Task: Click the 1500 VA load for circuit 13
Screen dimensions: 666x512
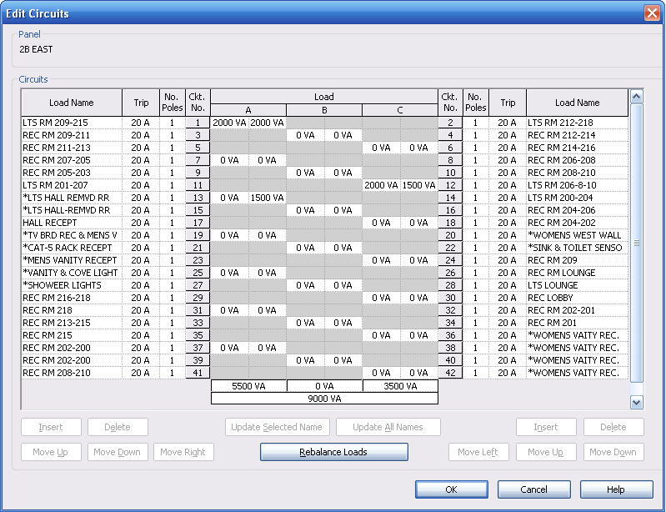Action: (x=268, y=198)
